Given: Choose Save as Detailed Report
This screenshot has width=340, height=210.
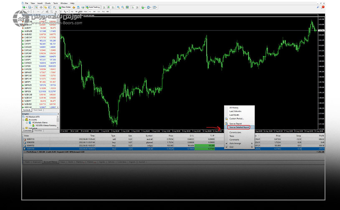Looking at the screenshot, I should point(239,127).
